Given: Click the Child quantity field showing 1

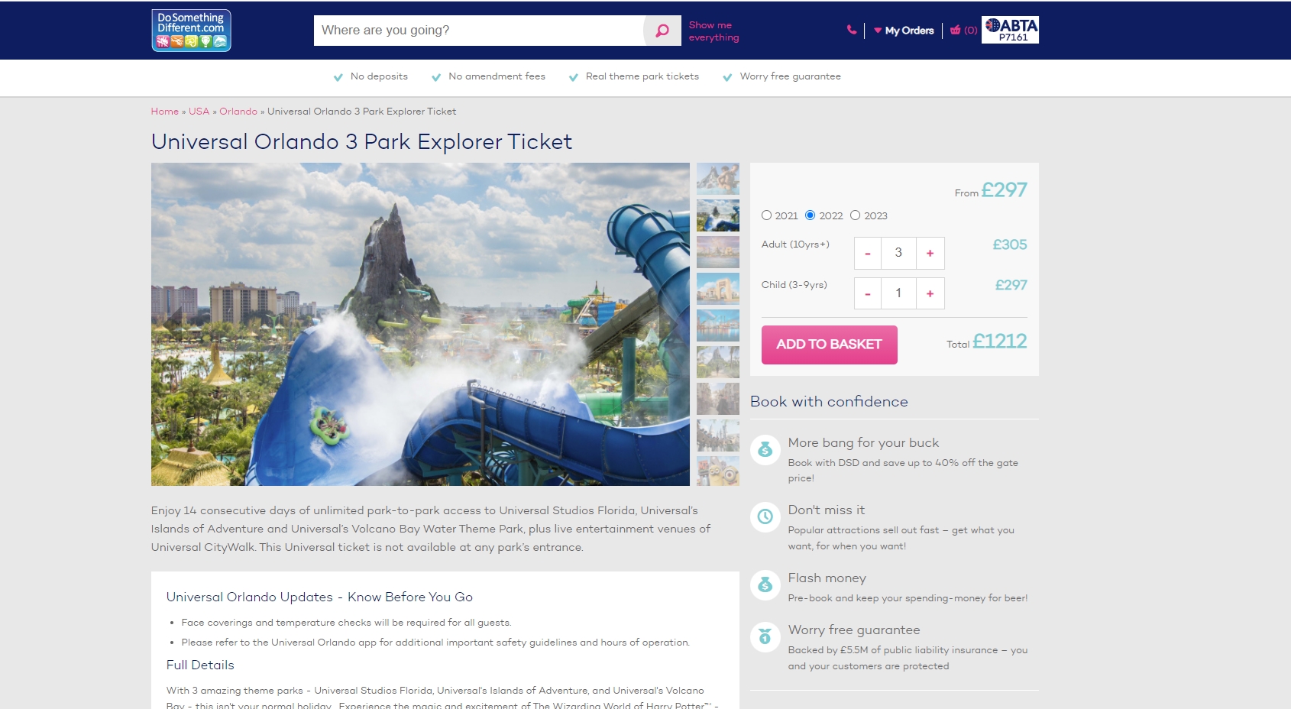Looking at the screenshot, I should click(x=898, y=293).
